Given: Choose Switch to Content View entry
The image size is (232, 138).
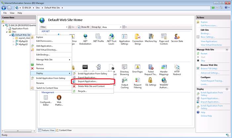Looking at the screenshot, I should click(51, 88).
